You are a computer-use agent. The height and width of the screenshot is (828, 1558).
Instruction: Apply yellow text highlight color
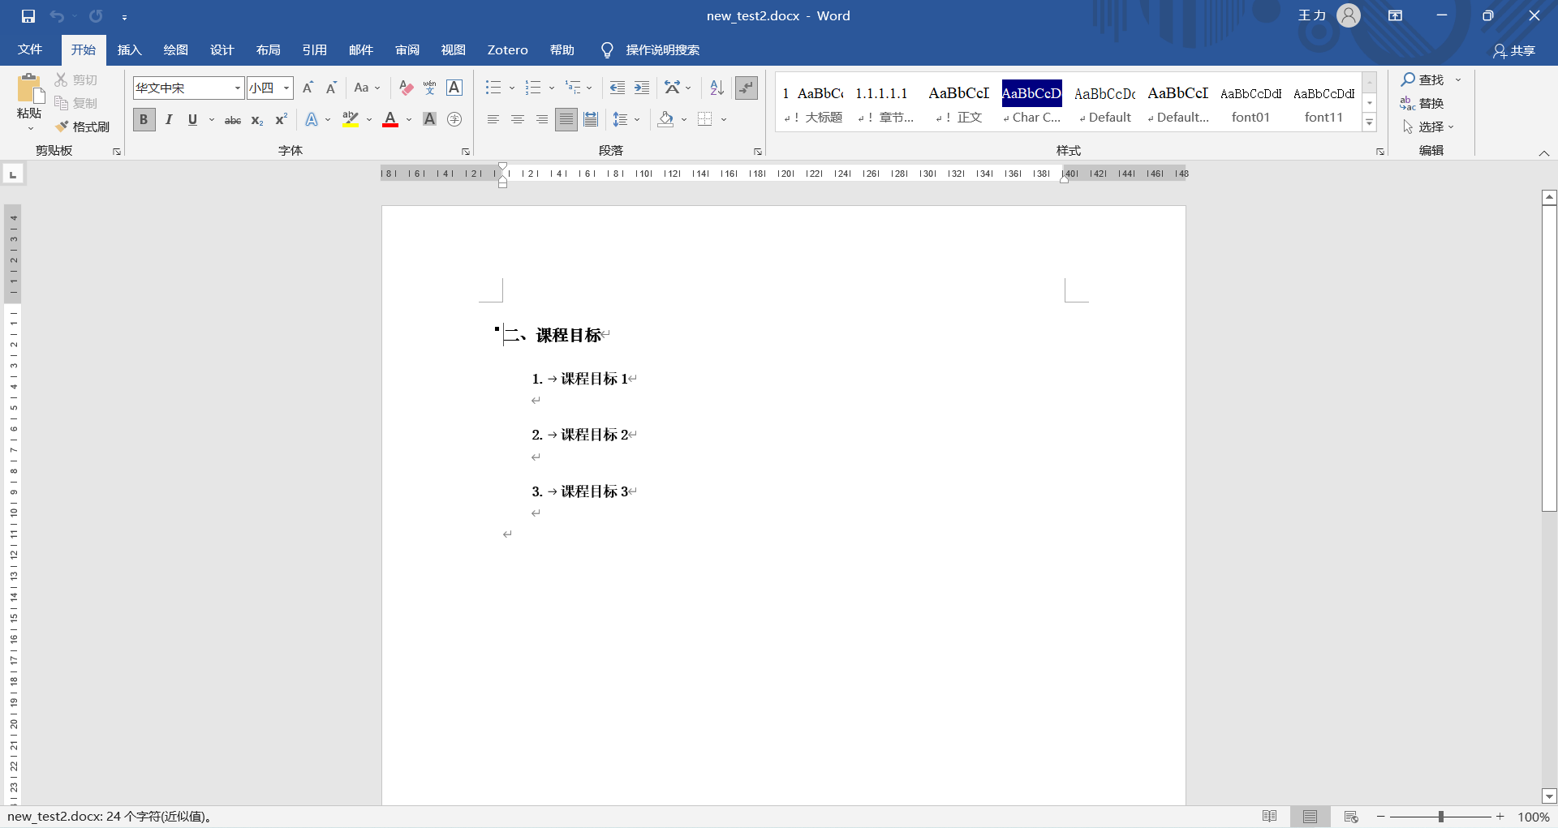[350, 119]
